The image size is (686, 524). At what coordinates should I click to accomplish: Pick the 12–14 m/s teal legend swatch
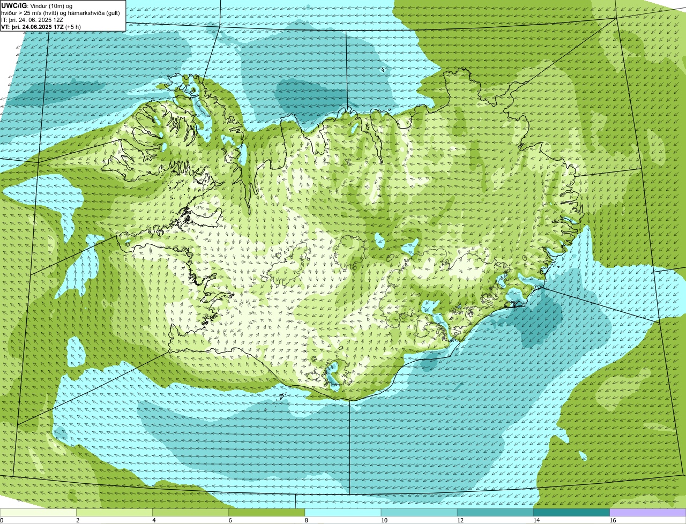click(x=495, y=512)
